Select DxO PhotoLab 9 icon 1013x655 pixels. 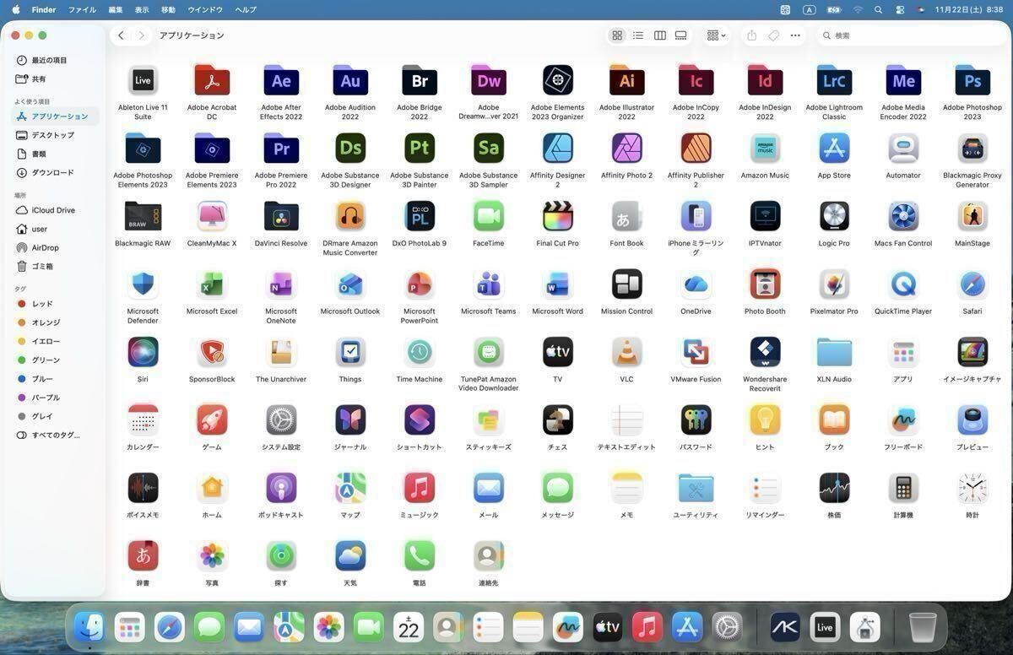(420, 216)
